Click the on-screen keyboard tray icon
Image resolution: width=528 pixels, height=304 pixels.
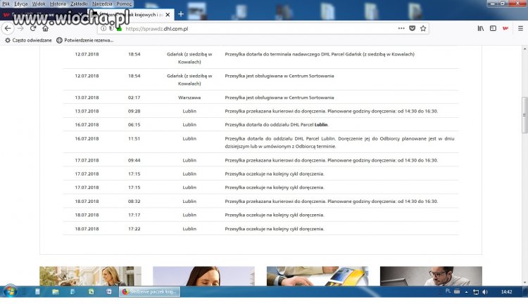pyautogui.click(x=457, y=291)
